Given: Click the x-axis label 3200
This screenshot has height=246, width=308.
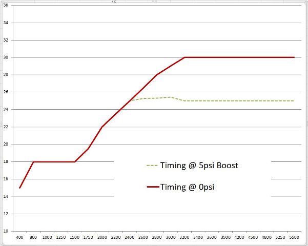Looking at the screenshot, I should pyautogui.click(x=184, y=237).
